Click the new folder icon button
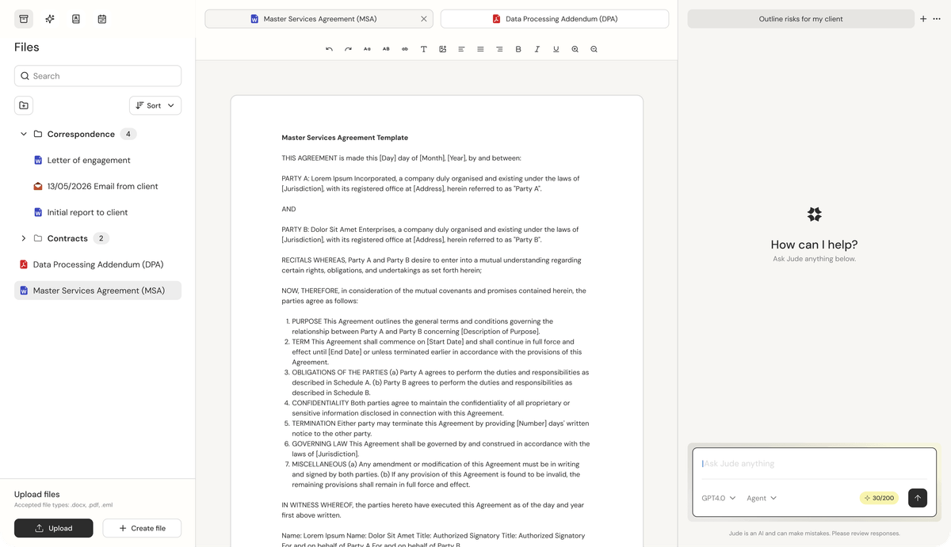 (24, 105)
